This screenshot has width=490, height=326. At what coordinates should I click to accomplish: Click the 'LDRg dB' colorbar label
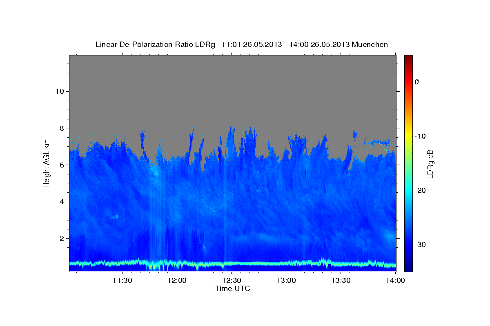[430, 164]
